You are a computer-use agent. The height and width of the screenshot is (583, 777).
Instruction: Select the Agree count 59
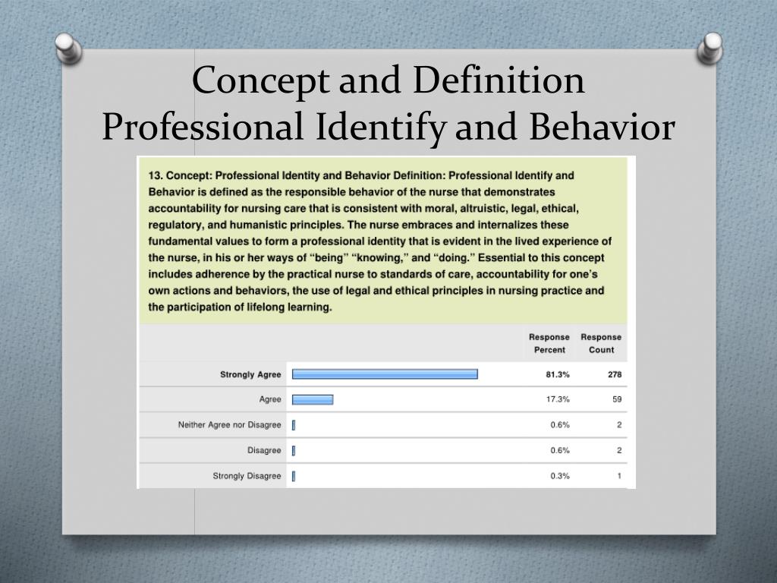(x=617, y=399)
